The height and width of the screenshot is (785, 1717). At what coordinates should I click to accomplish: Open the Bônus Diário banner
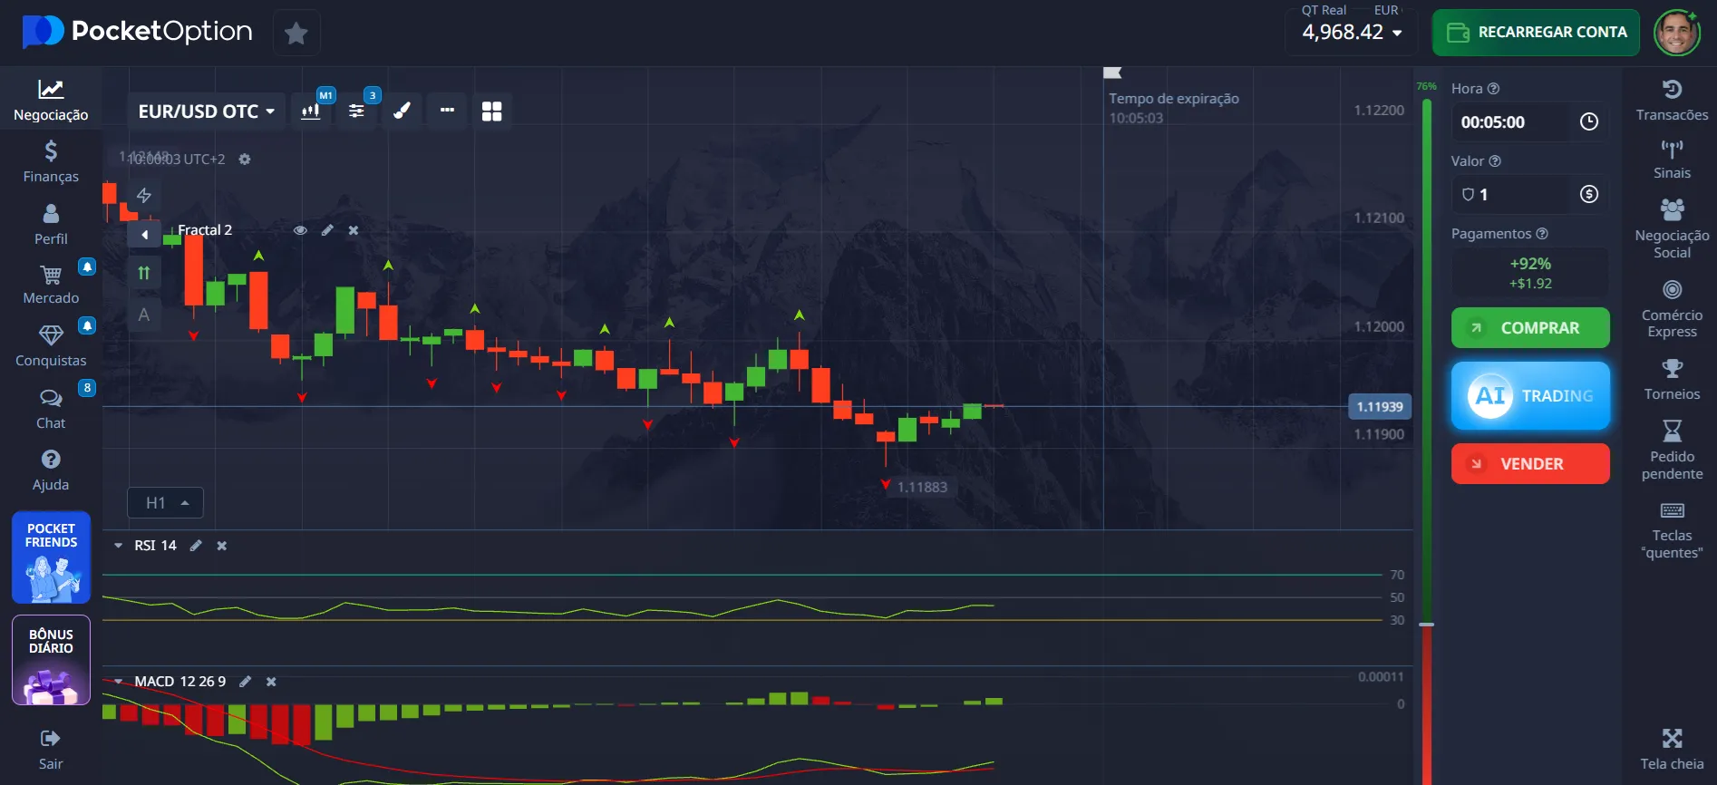point(51,660)
